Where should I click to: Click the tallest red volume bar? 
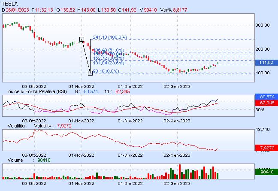[x=180, y=172]
